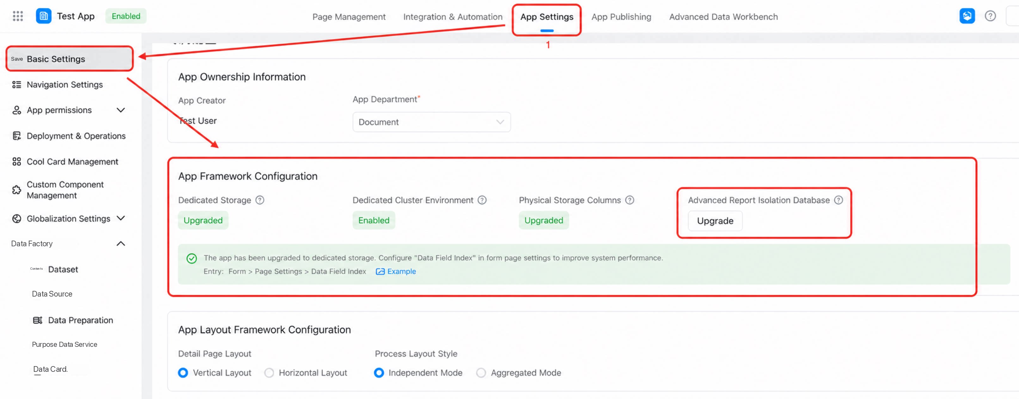
Task: Click the Upgrade button for isolation database
Action: [715, 221]
